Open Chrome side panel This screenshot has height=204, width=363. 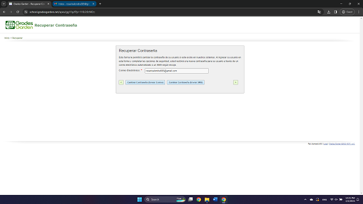pos(335,12)
